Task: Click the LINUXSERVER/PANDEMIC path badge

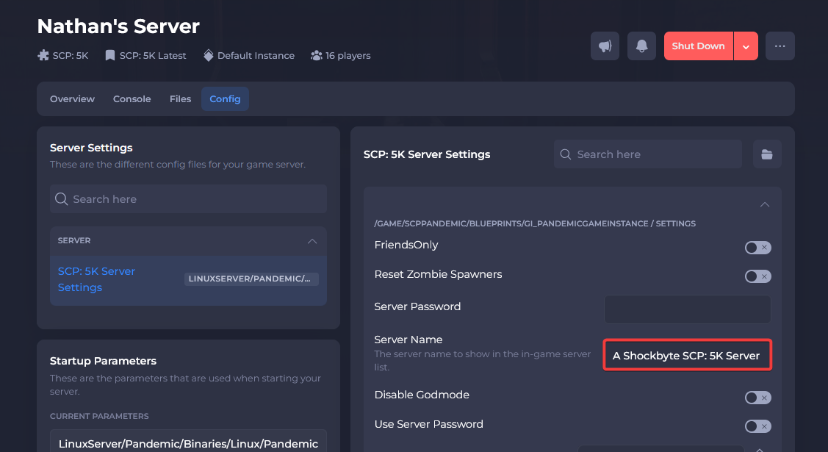Action: (251, 279)
